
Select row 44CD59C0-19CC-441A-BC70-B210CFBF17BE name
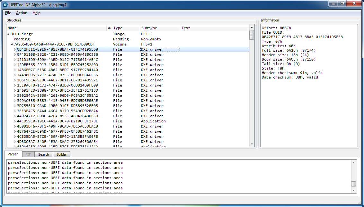(x=57, y=121)
